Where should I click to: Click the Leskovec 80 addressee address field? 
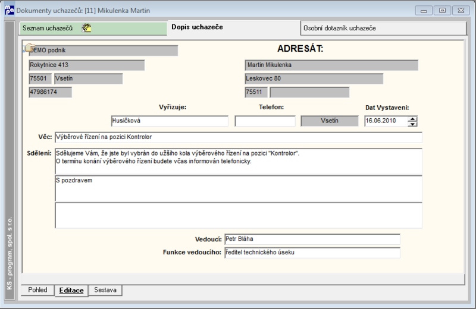314,78
